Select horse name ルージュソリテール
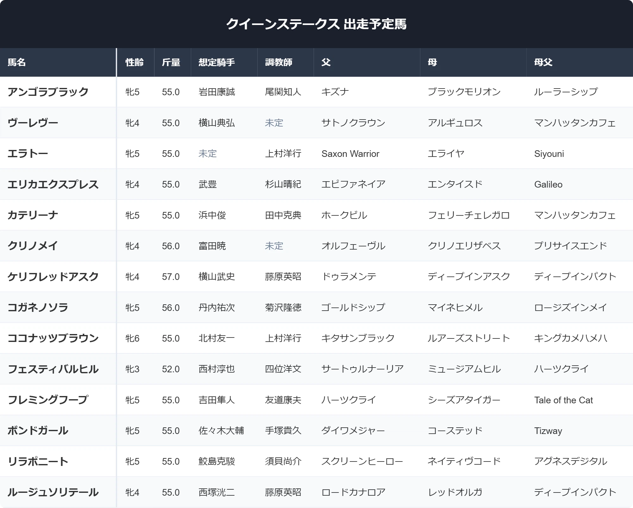 coord(53,492)
